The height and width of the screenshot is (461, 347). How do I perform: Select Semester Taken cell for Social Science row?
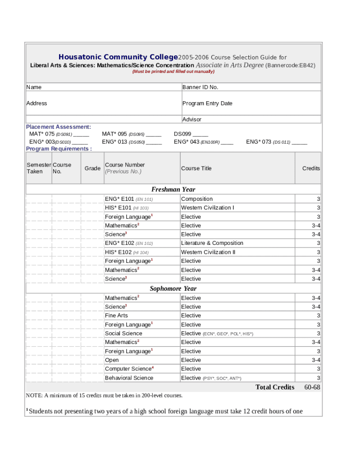pyautogui.click(x=39, y=334)
